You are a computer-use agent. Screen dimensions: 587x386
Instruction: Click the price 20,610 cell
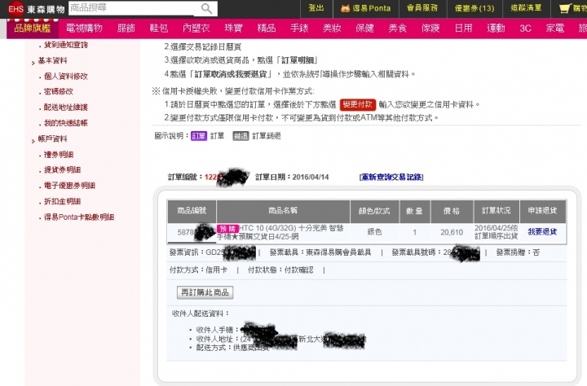tap(452, 232)
